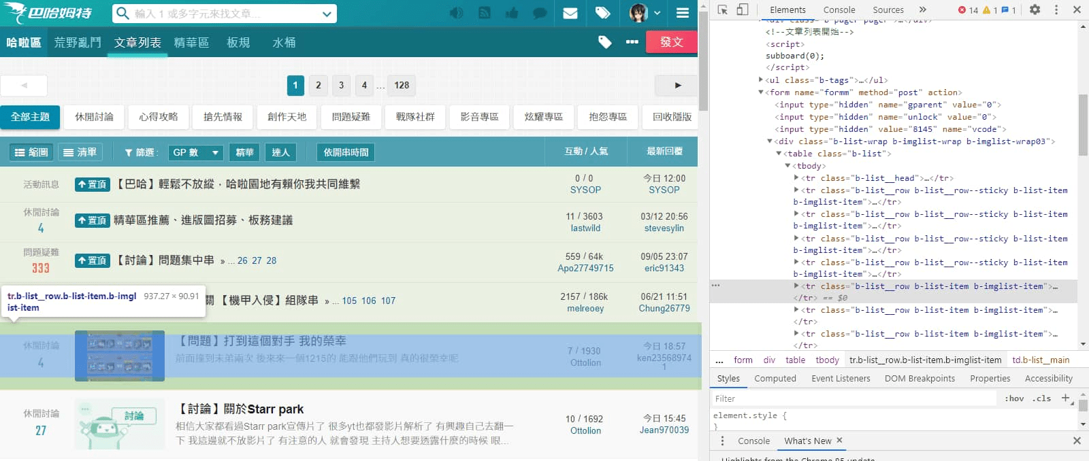Image resolution: width=1089 pixels, height=461 pixels.
Task: Toggle the 精華 filter
Action: (x=244, y=152)
